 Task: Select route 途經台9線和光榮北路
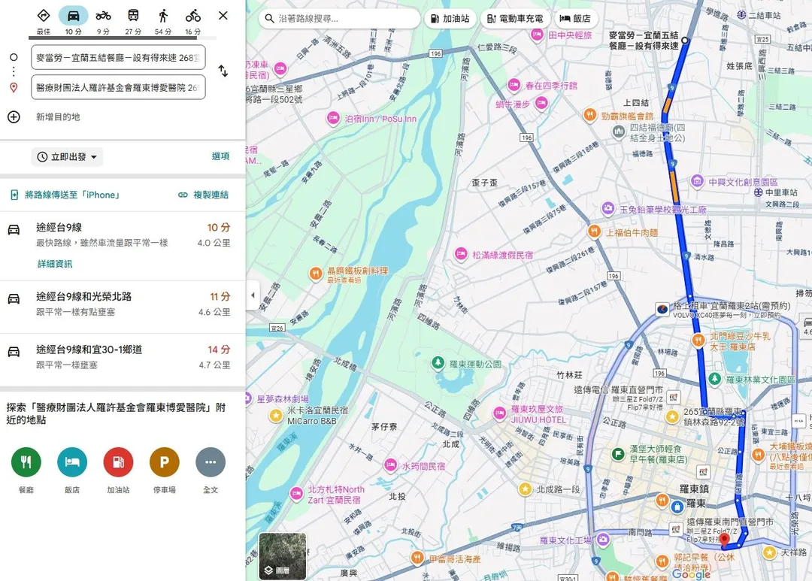pyautogui.click(x=123, y=307)
